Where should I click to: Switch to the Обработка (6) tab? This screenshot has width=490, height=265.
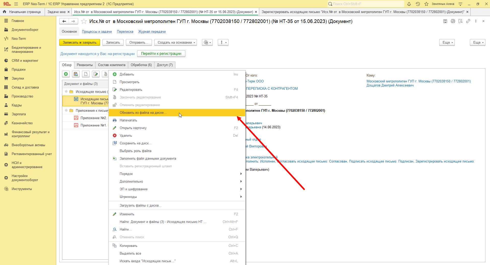point(141,65)
